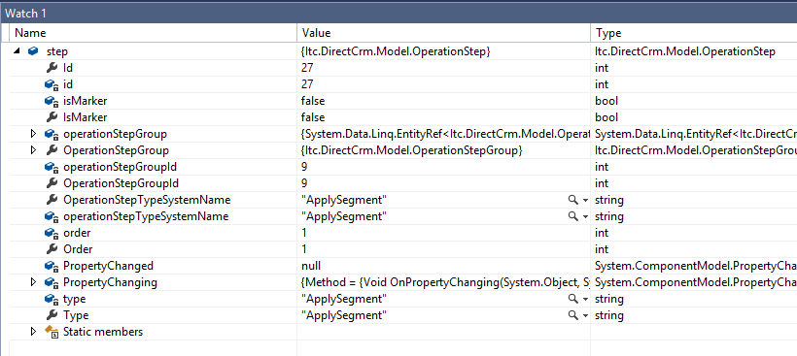Viewport: 797px width, 356px height.
Task: Expand the operationStepGroup field row
Action: click(34, 134)
